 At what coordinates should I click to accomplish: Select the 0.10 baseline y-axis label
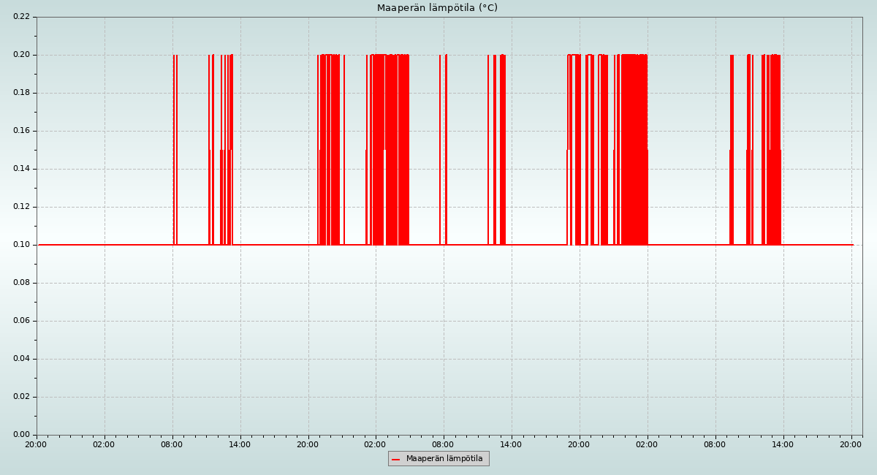[21, 245]
